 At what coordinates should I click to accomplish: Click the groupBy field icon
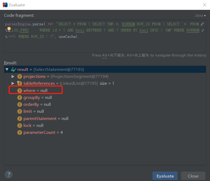(x=20, y=98)
